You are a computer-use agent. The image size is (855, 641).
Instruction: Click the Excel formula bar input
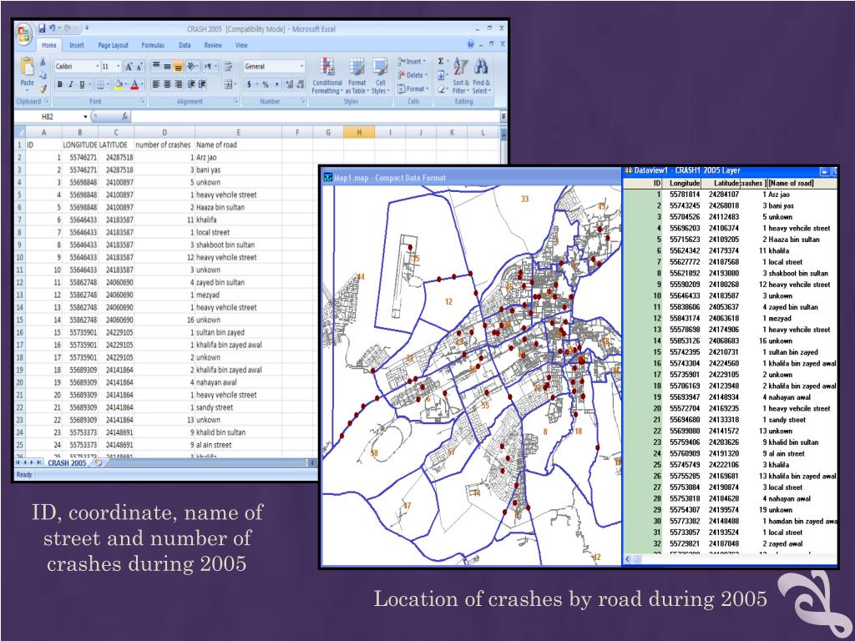coord(314,117)
